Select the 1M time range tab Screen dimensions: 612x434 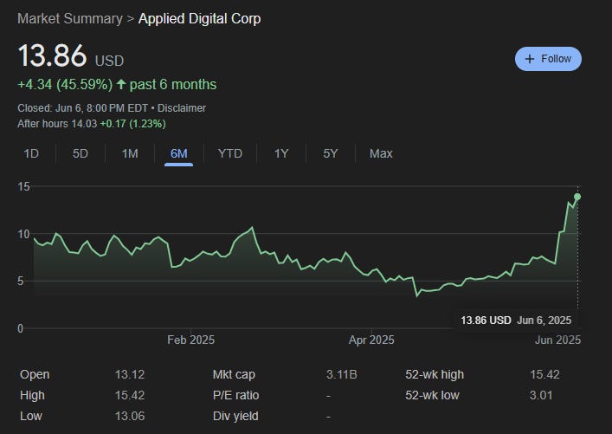[130, 153]
